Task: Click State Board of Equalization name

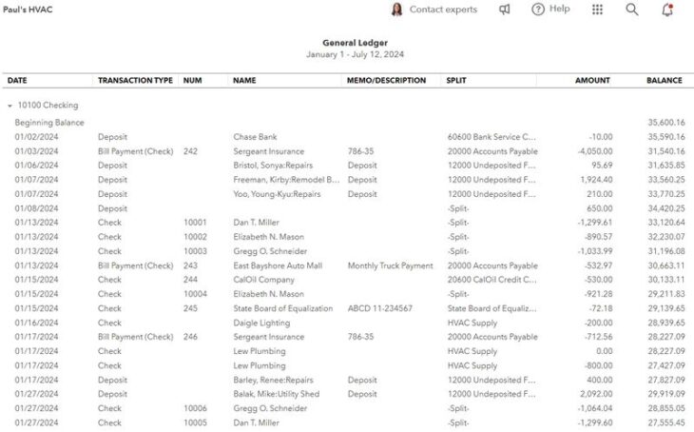Action: click(x=282, y=308)
